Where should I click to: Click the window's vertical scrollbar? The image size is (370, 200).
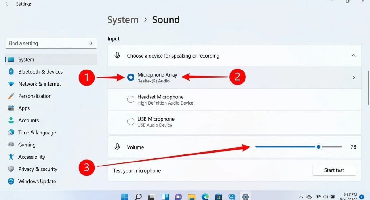368,88
